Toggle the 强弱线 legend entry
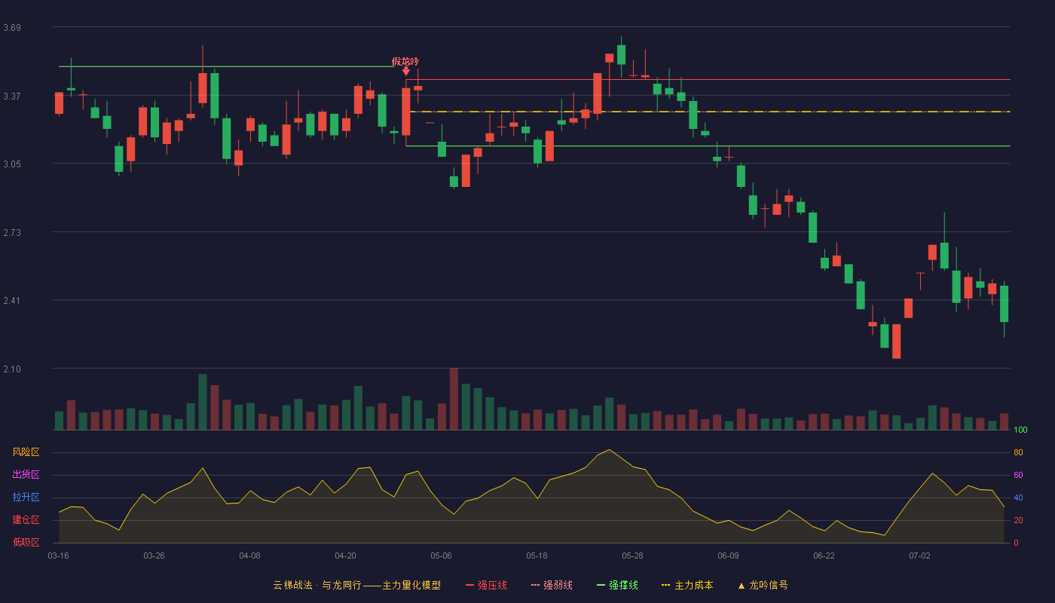 552,585
